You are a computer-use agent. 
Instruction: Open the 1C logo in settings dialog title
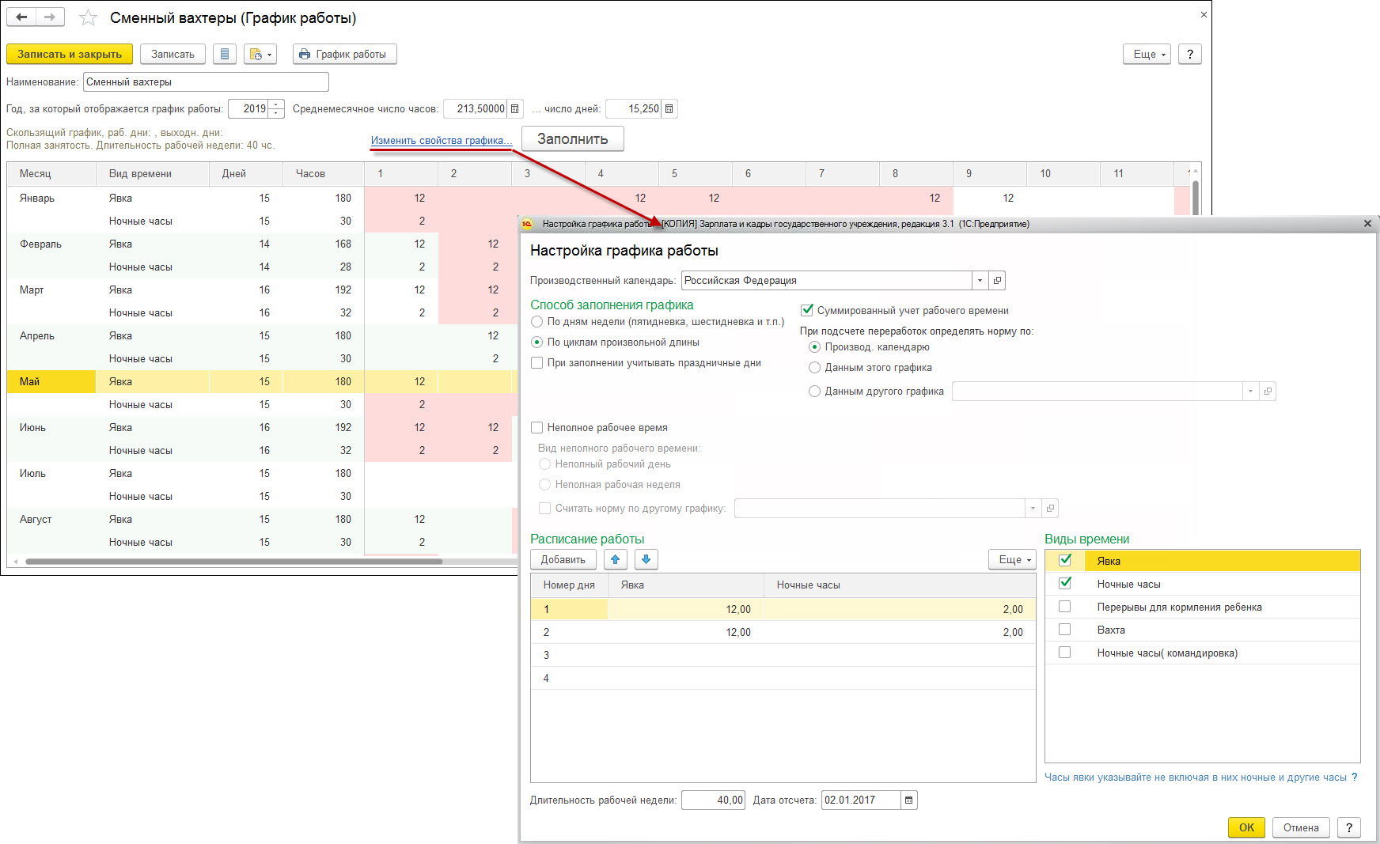(527, 224)
